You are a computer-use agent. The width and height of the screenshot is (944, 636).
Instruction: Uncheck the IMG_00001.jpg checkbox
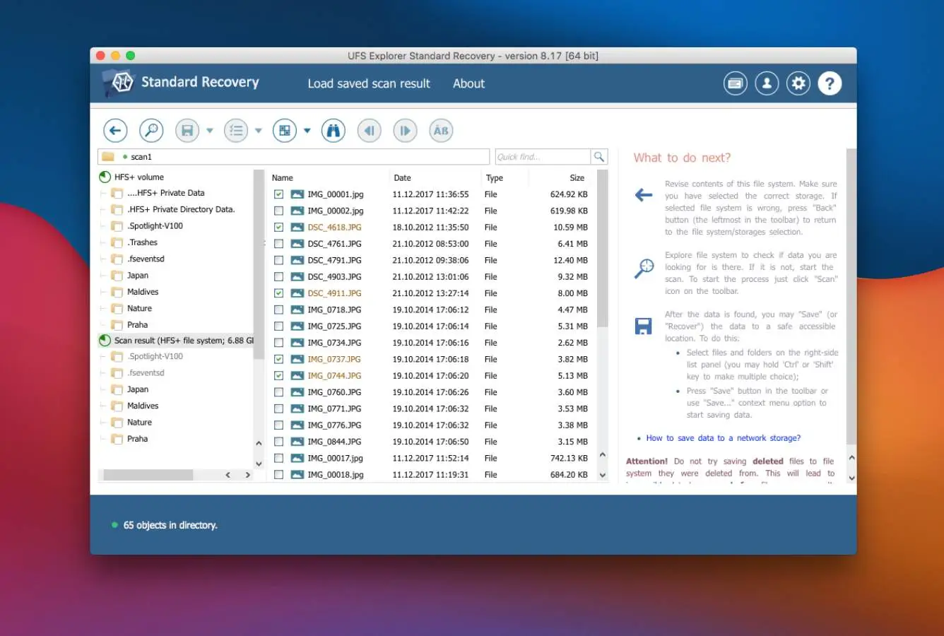(x=278, y=194)
